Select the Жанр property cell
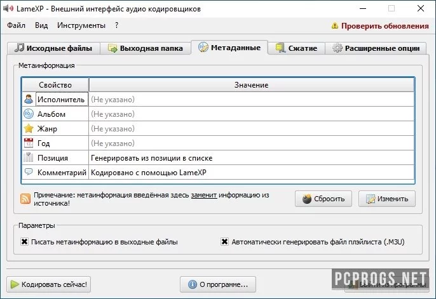The image size is (436, 299). pos(55,128)
